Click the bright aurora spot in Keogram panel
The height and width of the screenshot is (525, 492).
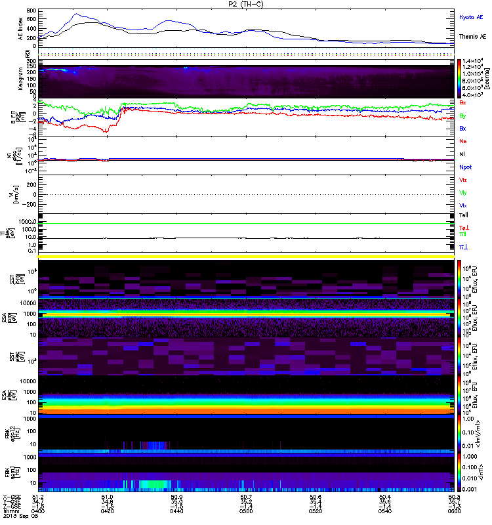(x=57, y=70)
